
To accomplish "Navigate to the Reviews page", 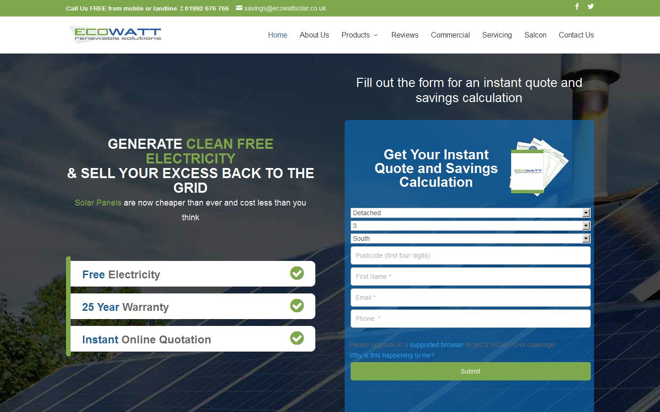I will (x=404, y=35).
